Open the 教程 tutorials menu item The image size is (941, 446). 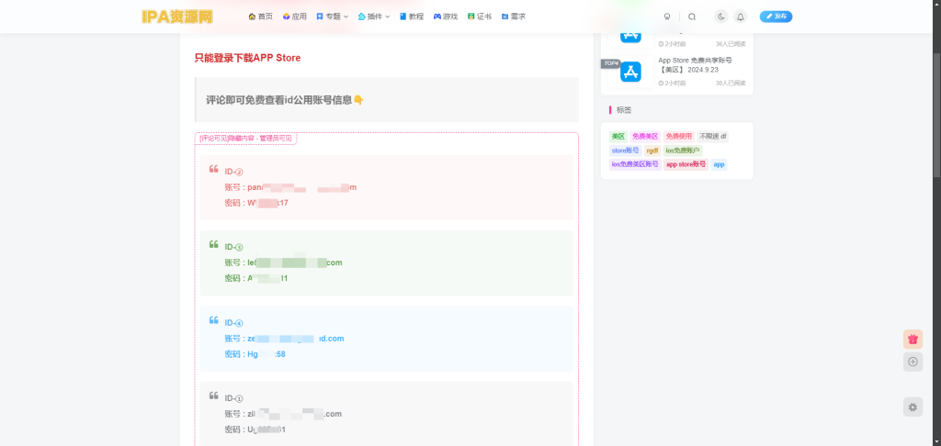click(412, 17)
